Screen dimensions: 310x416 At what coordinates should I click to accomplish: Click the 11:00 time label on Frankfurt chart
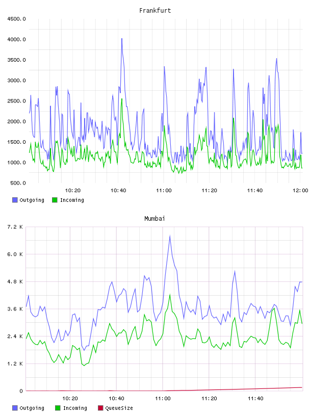(164, 191)
